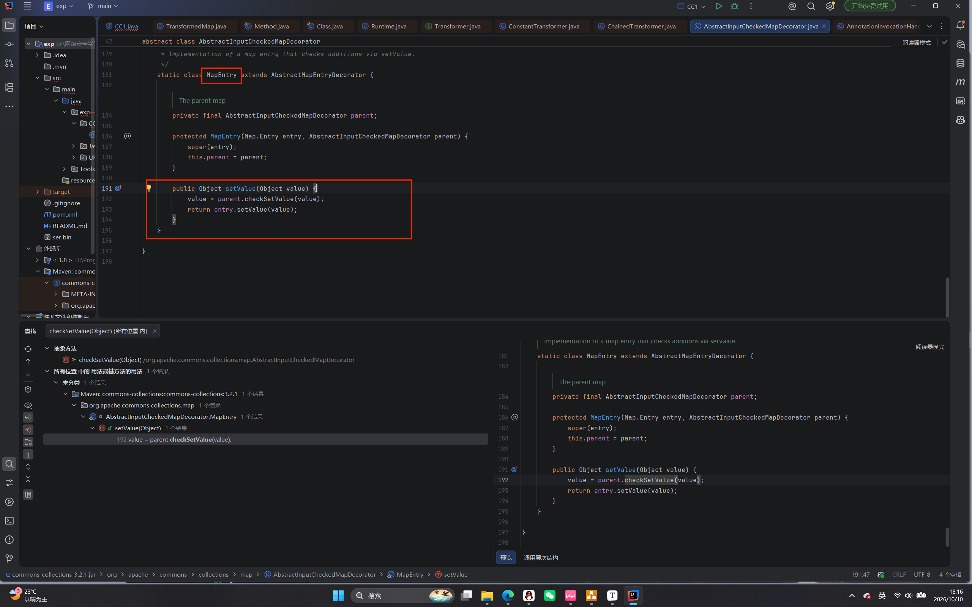This screenshot has height=607, width=972.
Task: Open the CC1 run configuration dropdown
Action: [691, 6]
